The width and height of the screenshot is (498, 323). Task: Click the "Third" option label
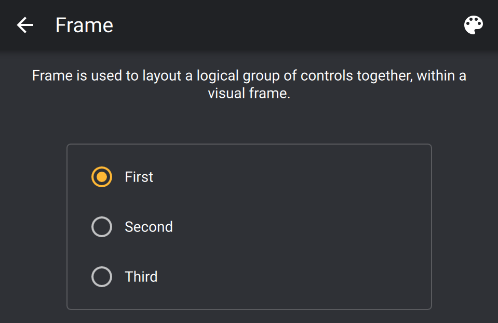(141, 277)
